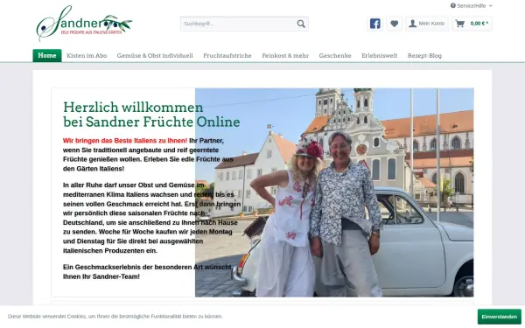This screenshot has width=525, height=328.
Task: Open the wishlist heart icon
Action: point(394,24)
